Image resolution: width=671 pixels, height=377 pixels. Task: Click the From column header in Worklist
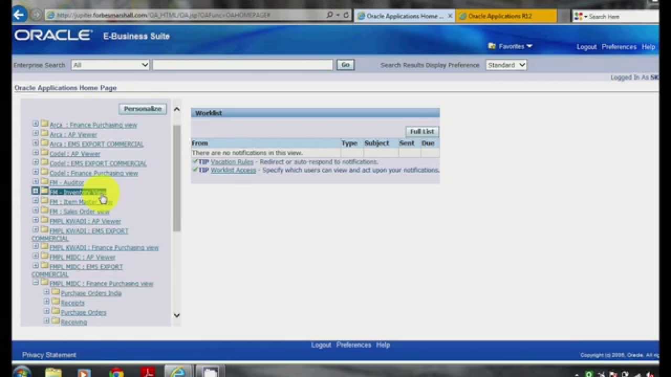pos(200,143)
